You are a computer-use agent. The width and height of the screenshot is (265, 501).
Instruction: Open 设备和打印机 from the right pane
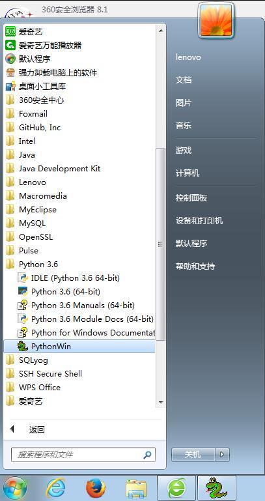point(199,220)
